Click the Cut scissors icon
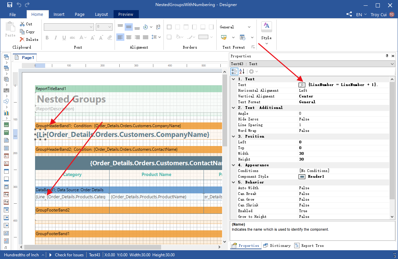This screenshot has height=259, width=398. click(x=22, y=24)
